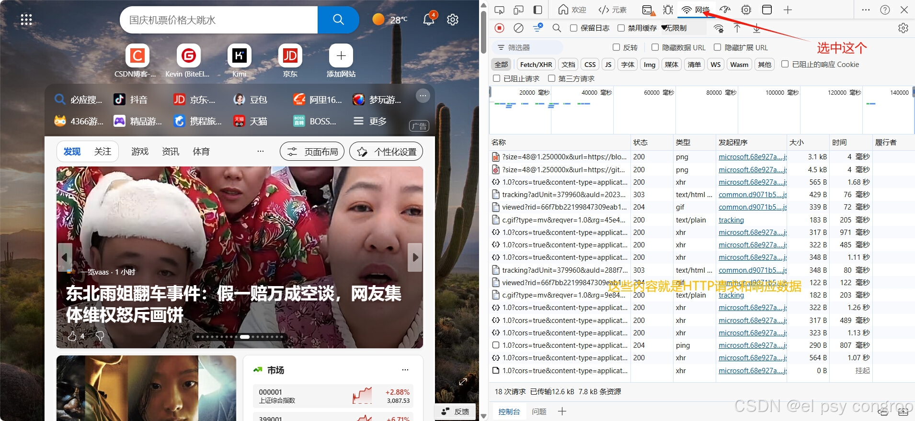Open the Application panel icon tool
The width and height of the screenshot is (915, 421).
pos(766,10)
